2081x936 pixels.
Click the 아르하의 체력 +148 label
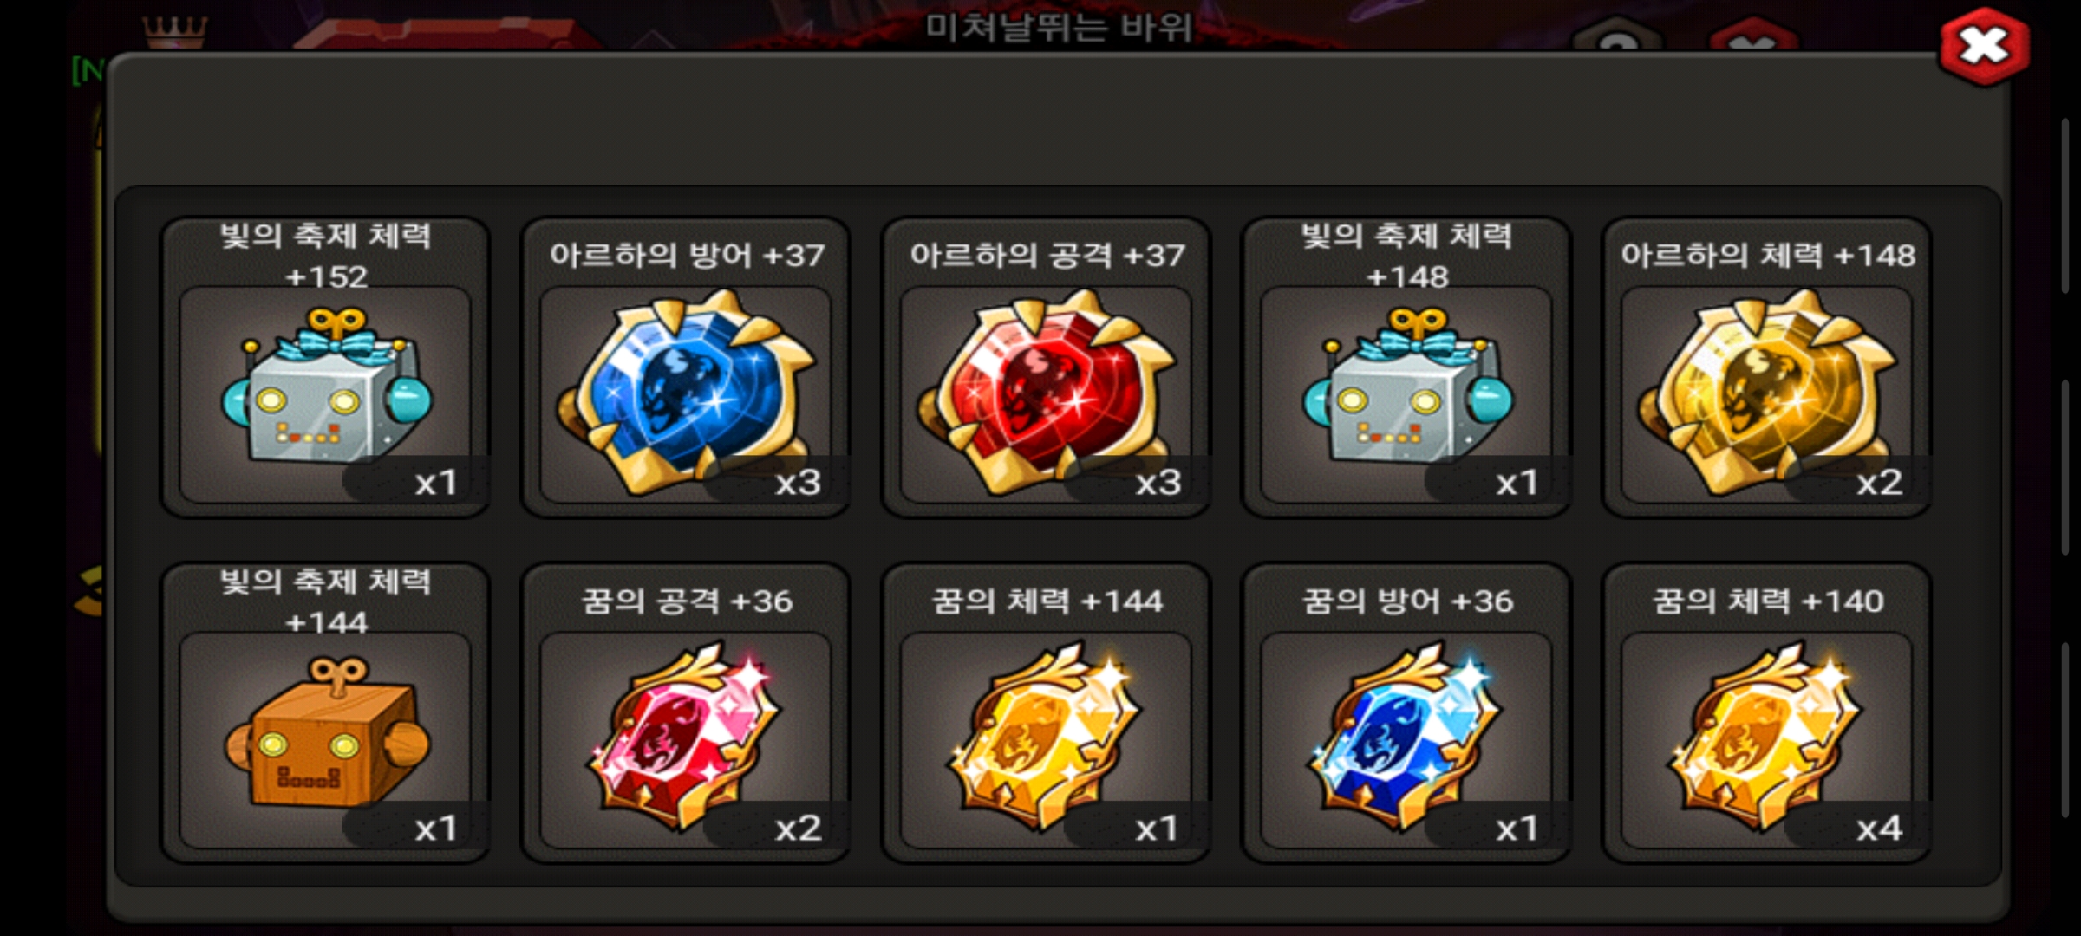(x=1768, y=255)
